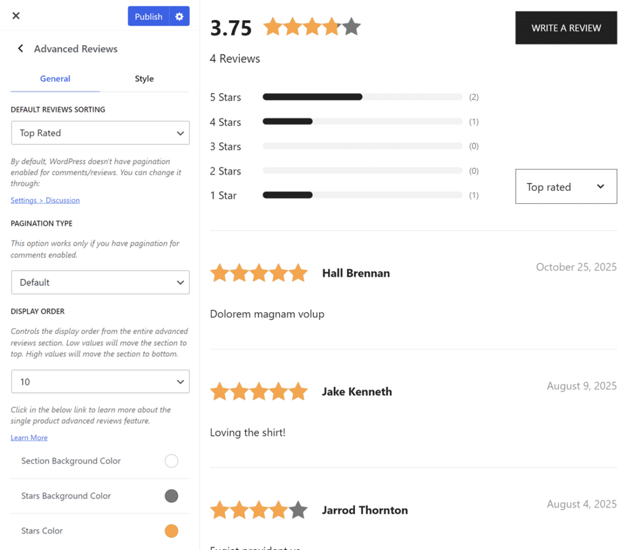Viewport: 627px width, 550px height.
Task: Open the Top rated sorting dropdown in preview
Action: tap(566, 187)
